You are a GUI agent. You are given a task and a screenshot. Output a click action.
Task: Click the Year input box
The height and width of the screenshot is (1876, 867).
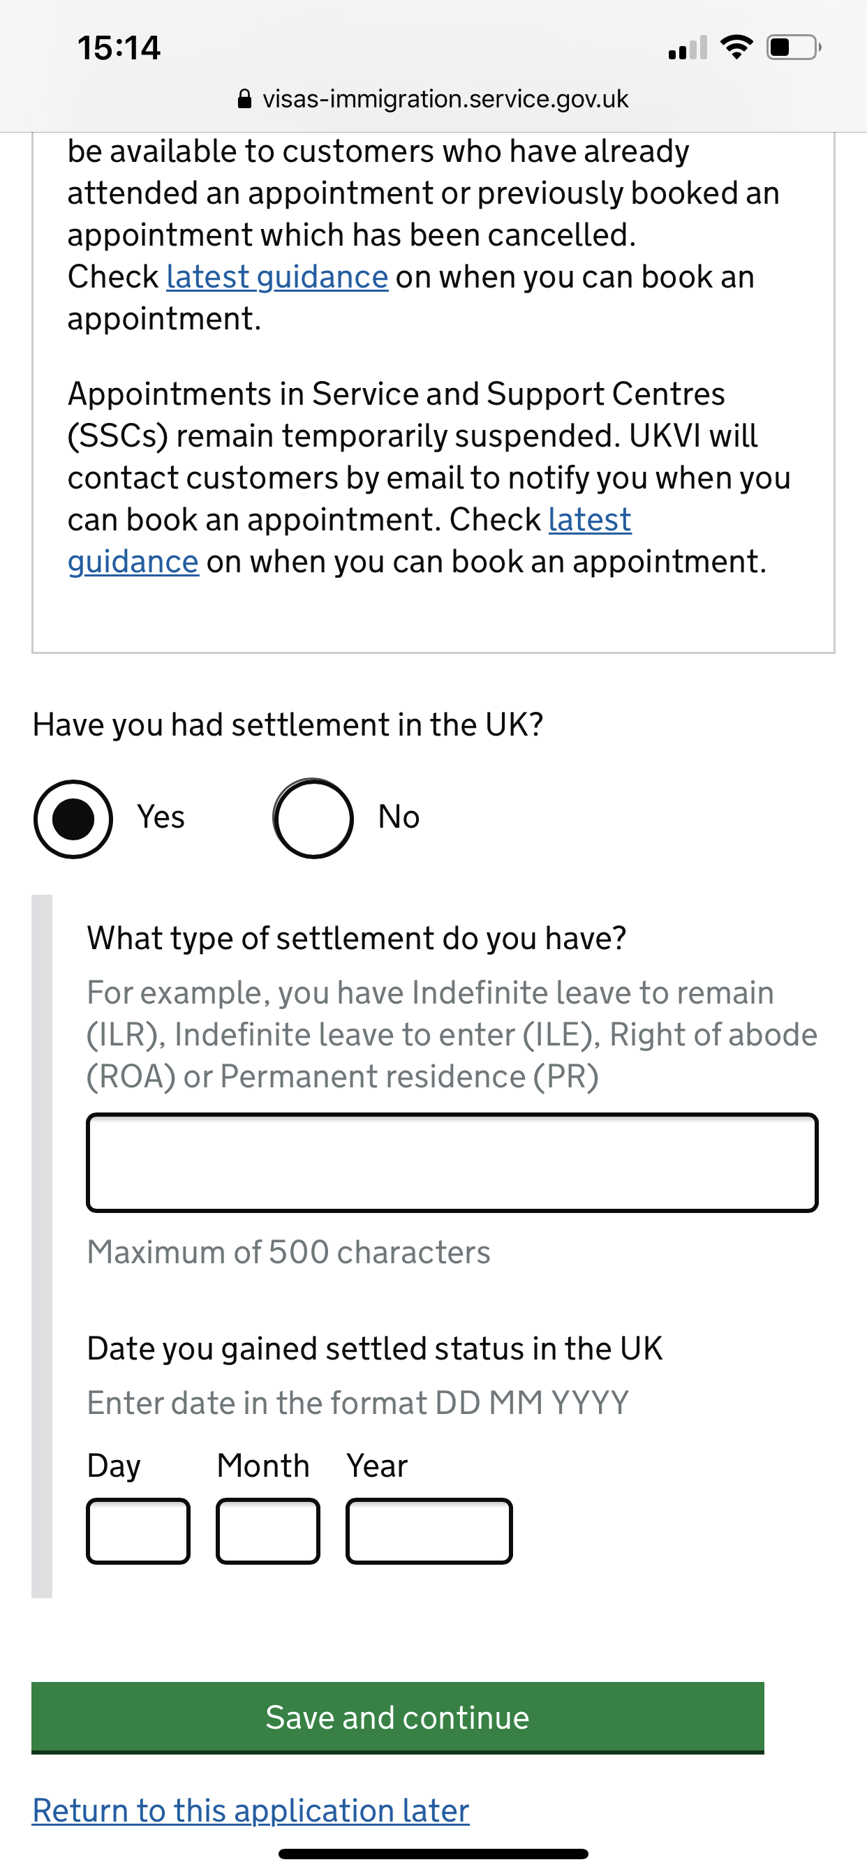point(429,1531)
